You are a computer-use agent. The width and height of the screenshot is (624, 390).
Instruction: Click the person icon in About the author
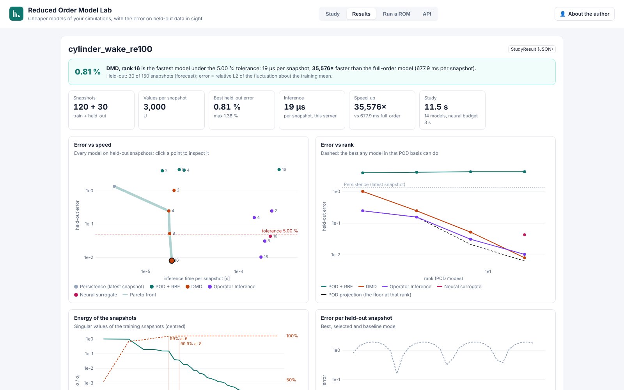tap(562, 14)
